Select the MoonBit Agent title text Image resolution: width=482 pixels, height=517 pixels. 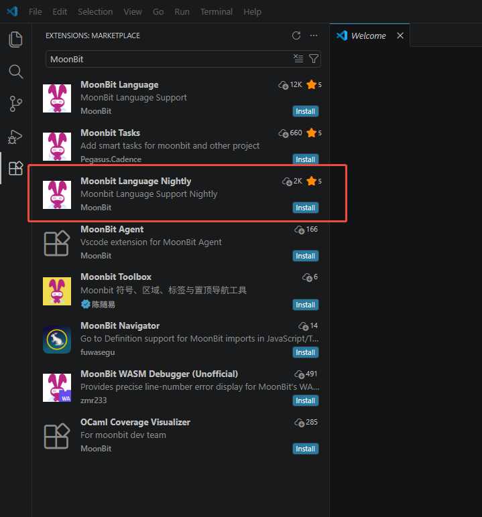[112, 229]
